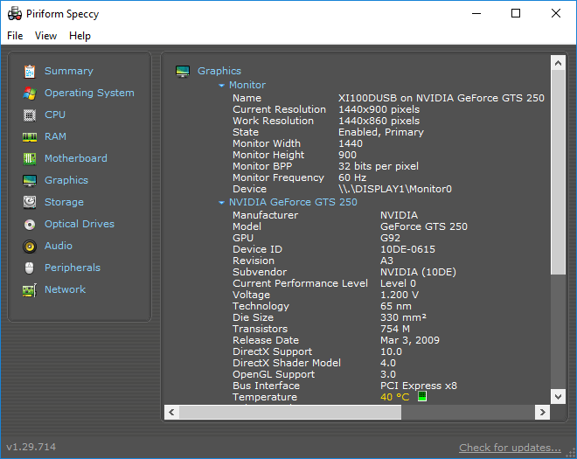This screenshot has width=577, height=459.
Task: Click the Motherboard icon in sidebar
Action: tap(30, 159)
